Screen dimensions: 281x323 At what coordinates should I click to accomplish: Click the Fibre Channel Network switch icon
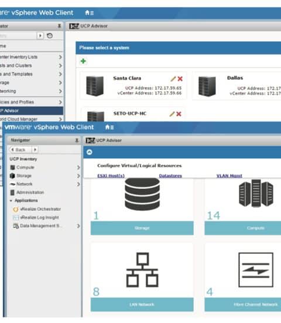[x=256, y=270]
